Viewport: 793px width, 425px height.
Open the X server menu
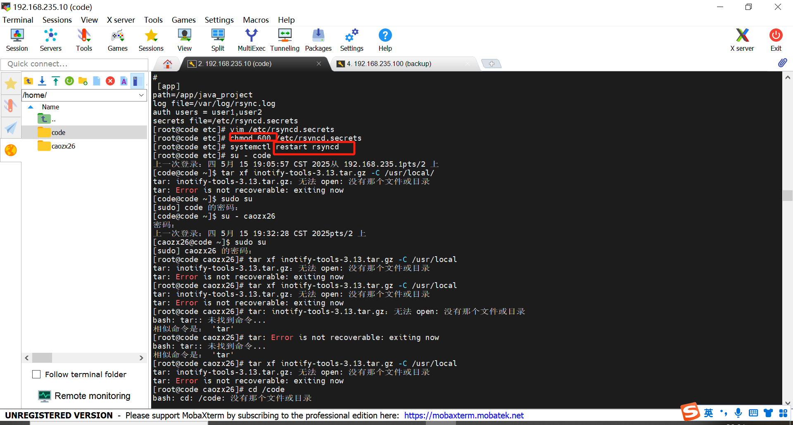(121, 20)
